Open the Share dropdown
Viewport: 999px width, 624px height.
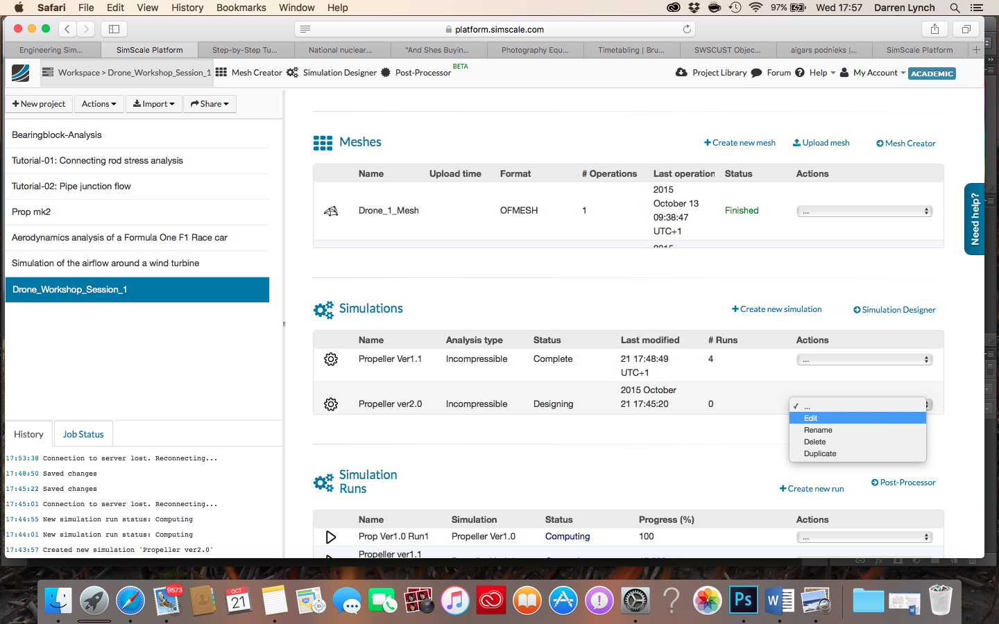(x=210, y=104)
